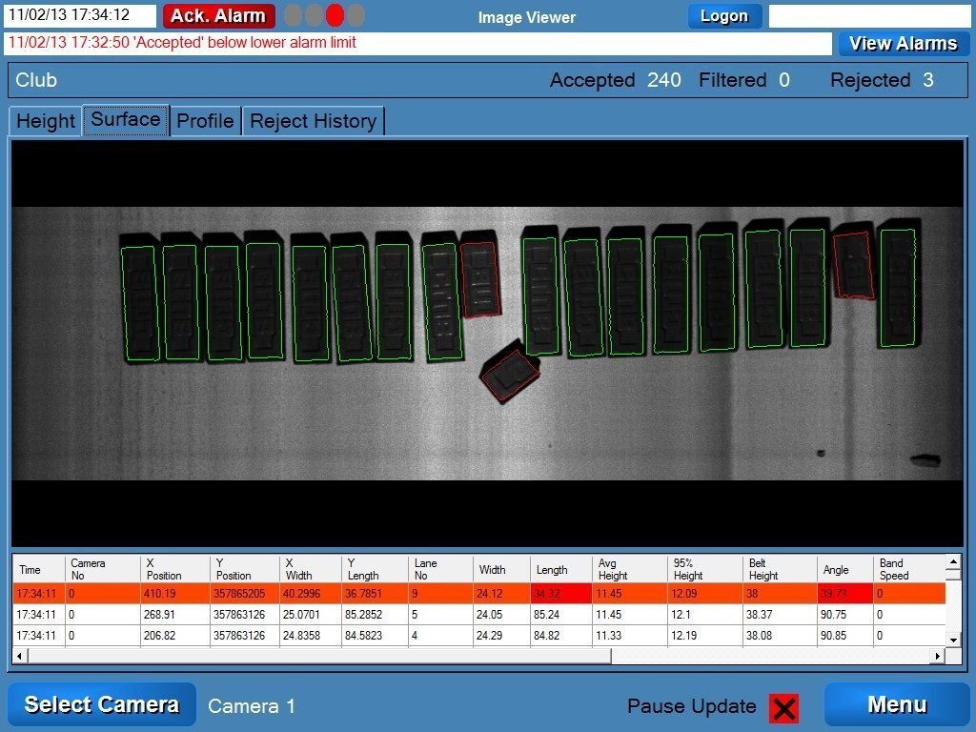Click the date and time field
The width and height of the screenshot is (976, 732).
click(80, 15)
